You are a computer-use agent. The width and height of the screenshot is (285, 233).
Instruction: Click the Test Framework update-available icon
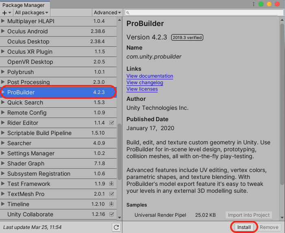pos(111,184)
